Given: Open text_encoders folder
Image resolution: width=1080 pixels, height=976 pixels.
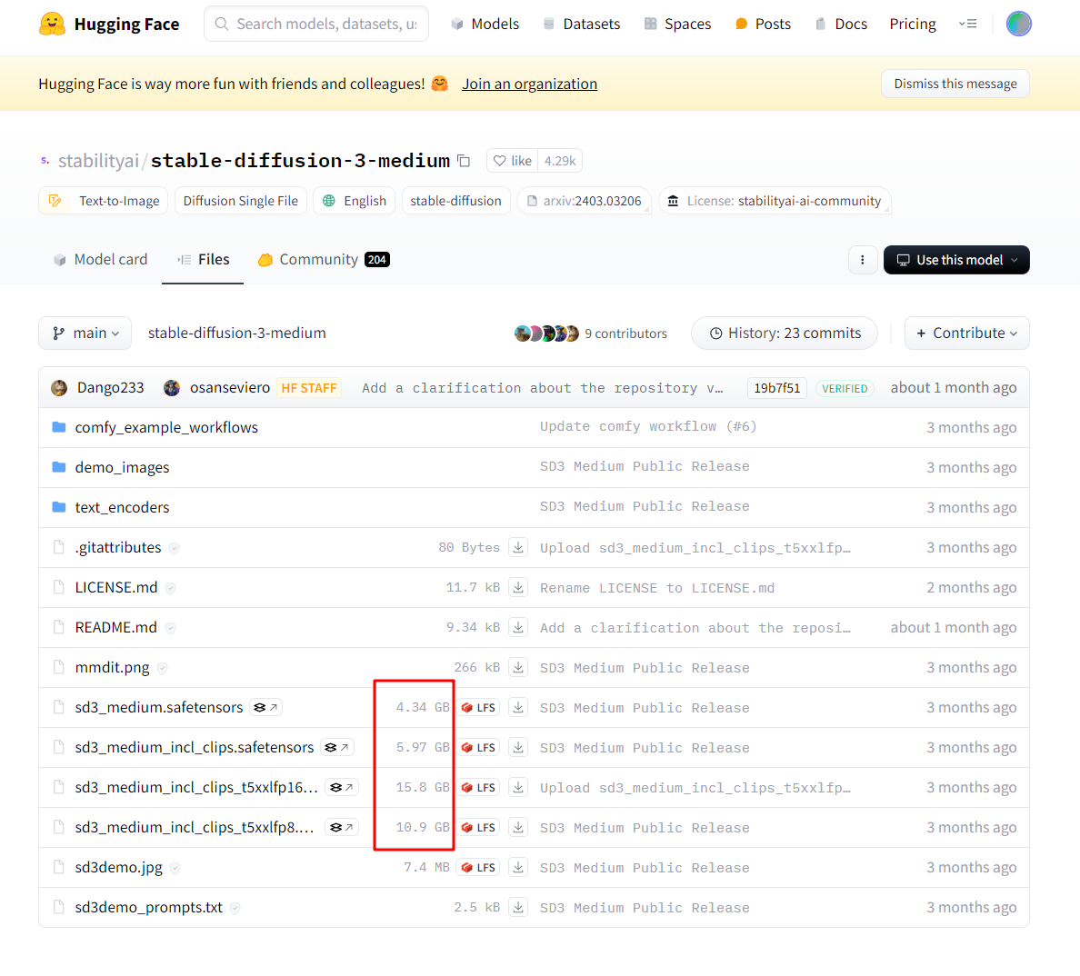Looking at the screenshot, I should pos(122,507).
